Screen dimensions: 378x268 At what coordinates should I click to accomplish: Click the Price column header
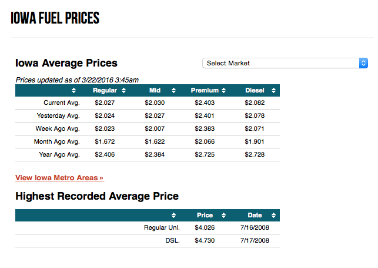coord(205,215)
